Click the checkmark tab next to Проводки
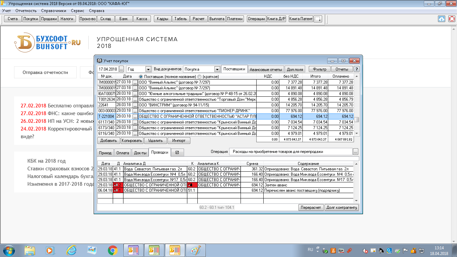 click(177, 153)
